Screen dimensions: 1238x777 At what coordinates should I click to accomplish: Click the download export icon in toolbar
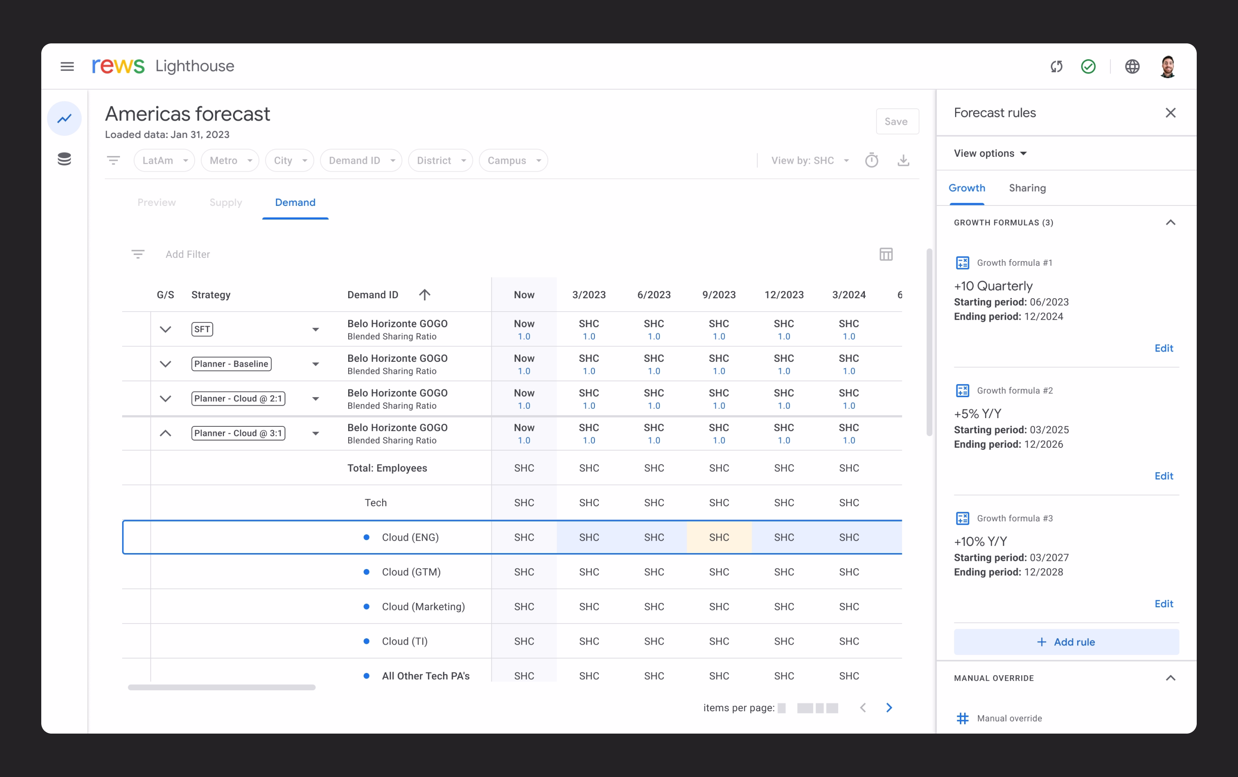point(904,160)
